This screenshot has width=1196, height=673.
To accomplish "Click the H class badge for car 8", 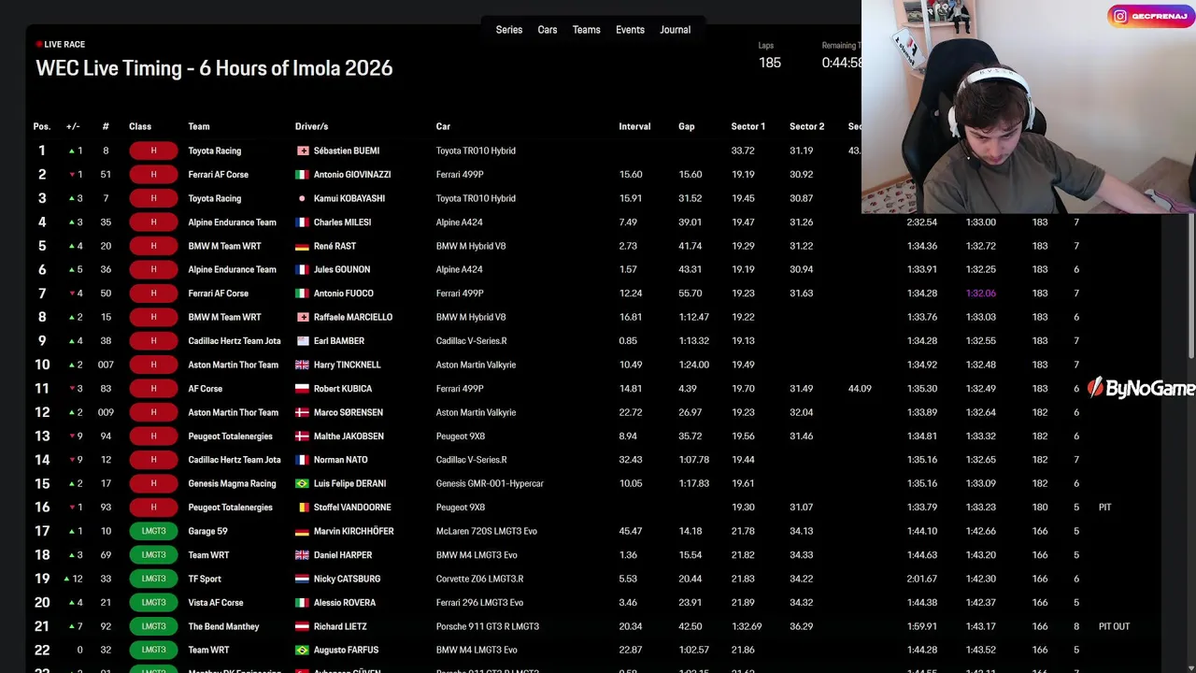I will pos(153,150).
